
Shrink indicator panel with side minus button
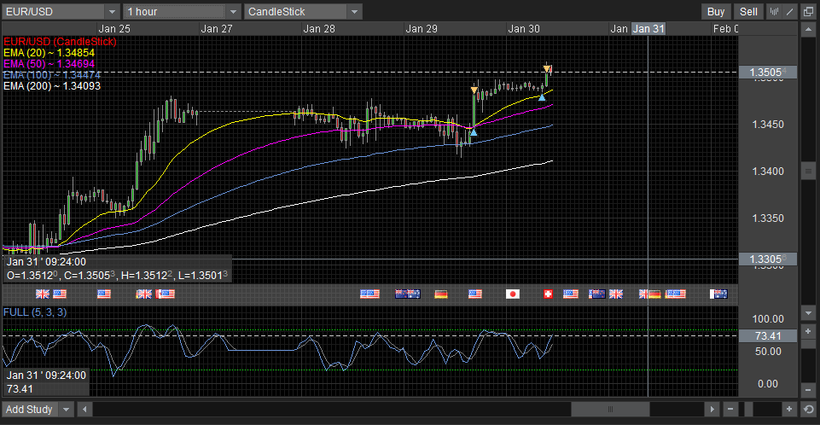tap(809, 390)
